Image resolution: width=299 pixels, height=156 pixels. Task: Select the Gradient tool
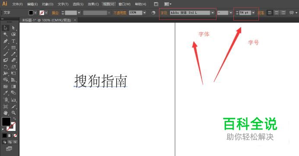13,86
